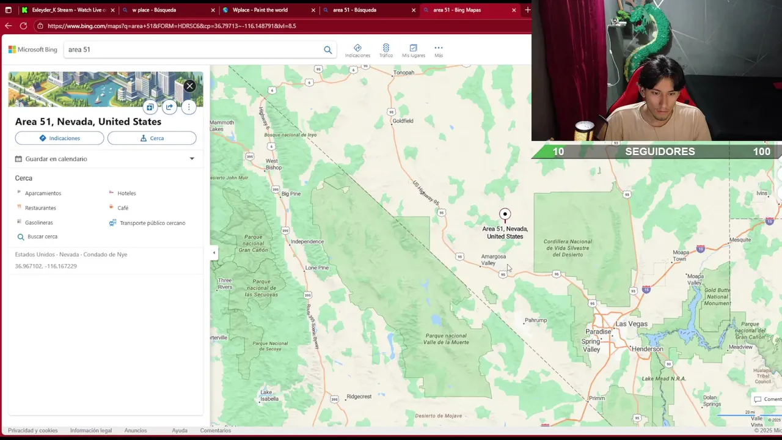Close the Wplace - Paint the world tab
This screenshot has height=440, width=782.
pos(313,10)
